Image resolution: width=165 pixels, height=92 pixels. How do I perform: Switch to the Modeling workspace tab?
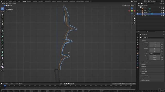point(29,1)
